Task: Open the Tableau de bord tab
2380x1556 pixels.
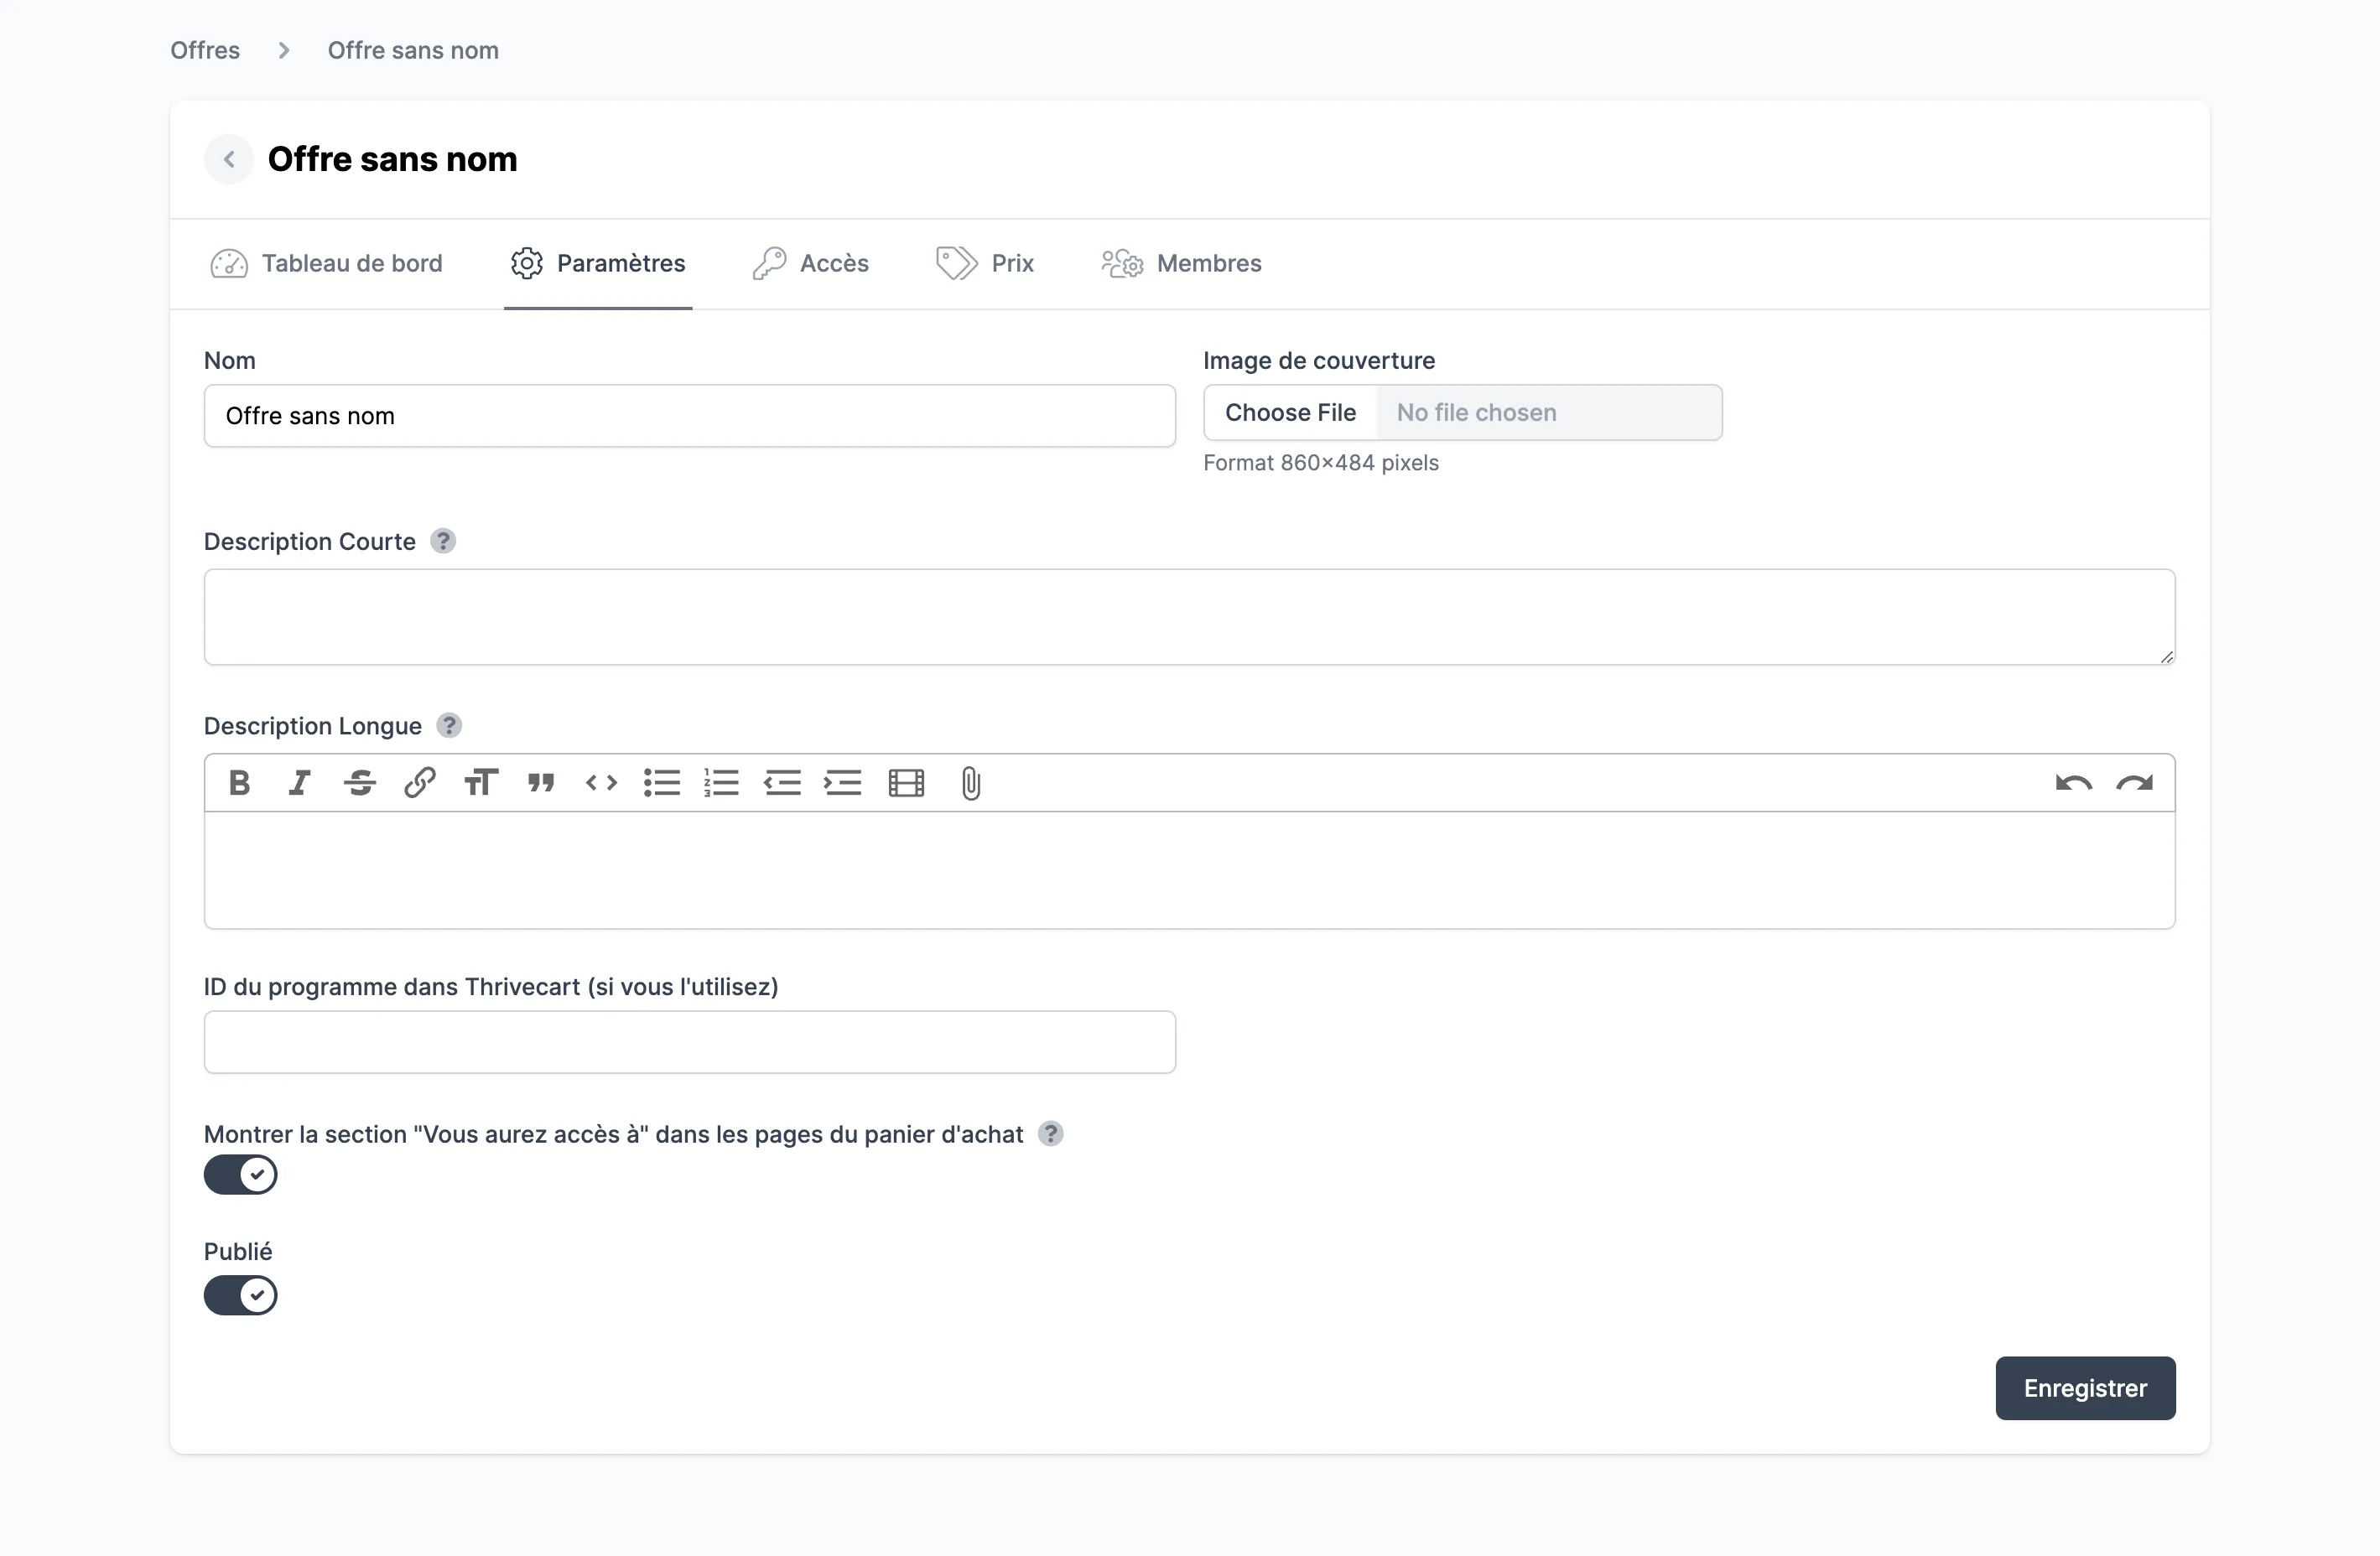Action: (326, 264)
